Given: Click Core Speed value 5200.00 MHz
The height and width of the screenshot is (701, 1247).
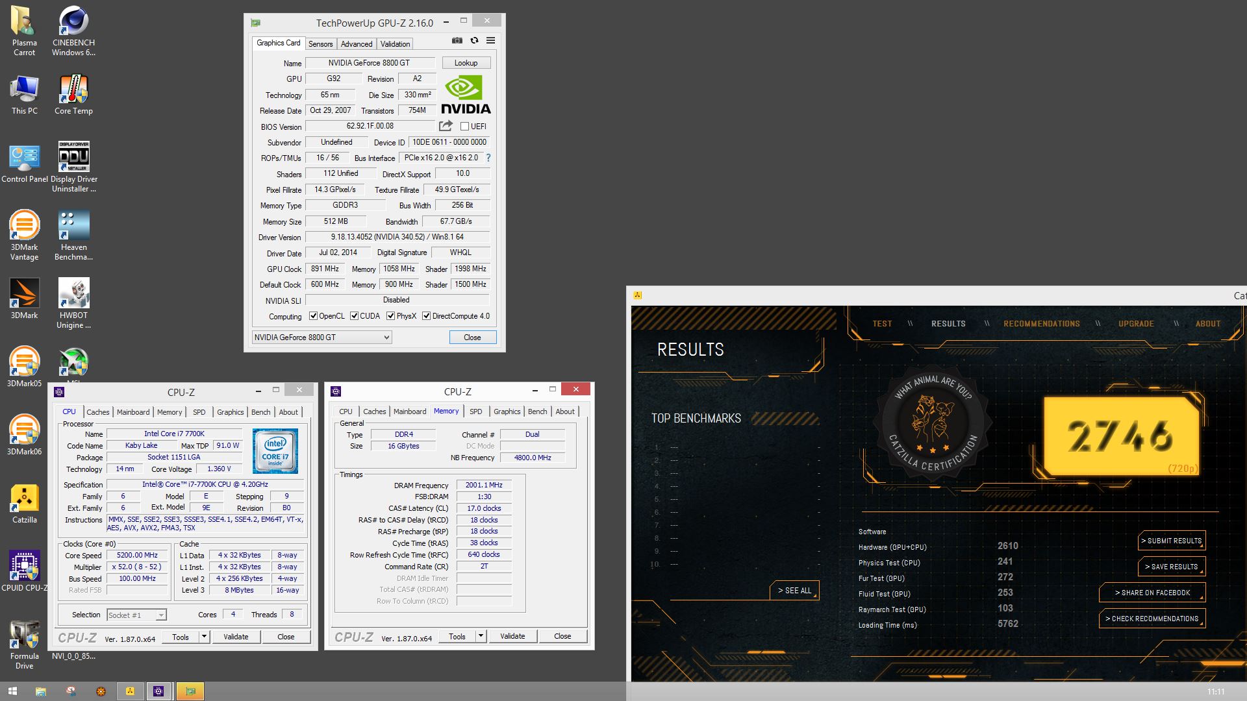Looking at the screenshot, I should [137, 556].
